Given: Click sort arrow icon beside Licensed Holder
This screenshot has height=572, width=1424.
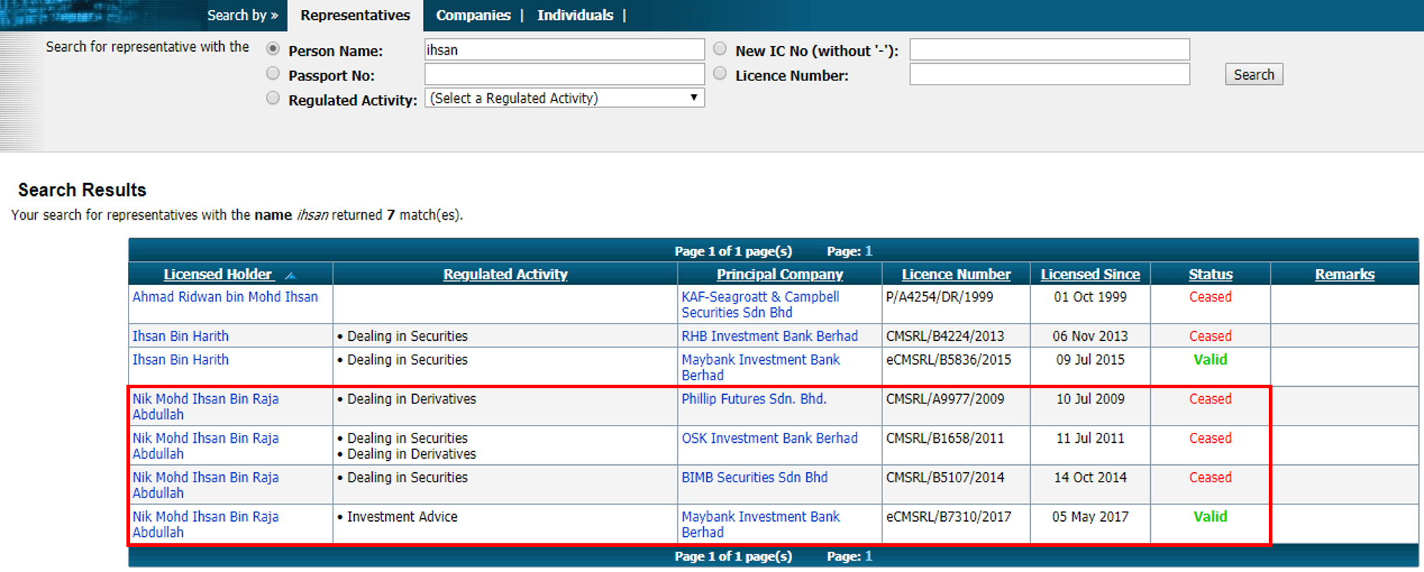Looking at the screenshot, I should [x=290, y=276].
